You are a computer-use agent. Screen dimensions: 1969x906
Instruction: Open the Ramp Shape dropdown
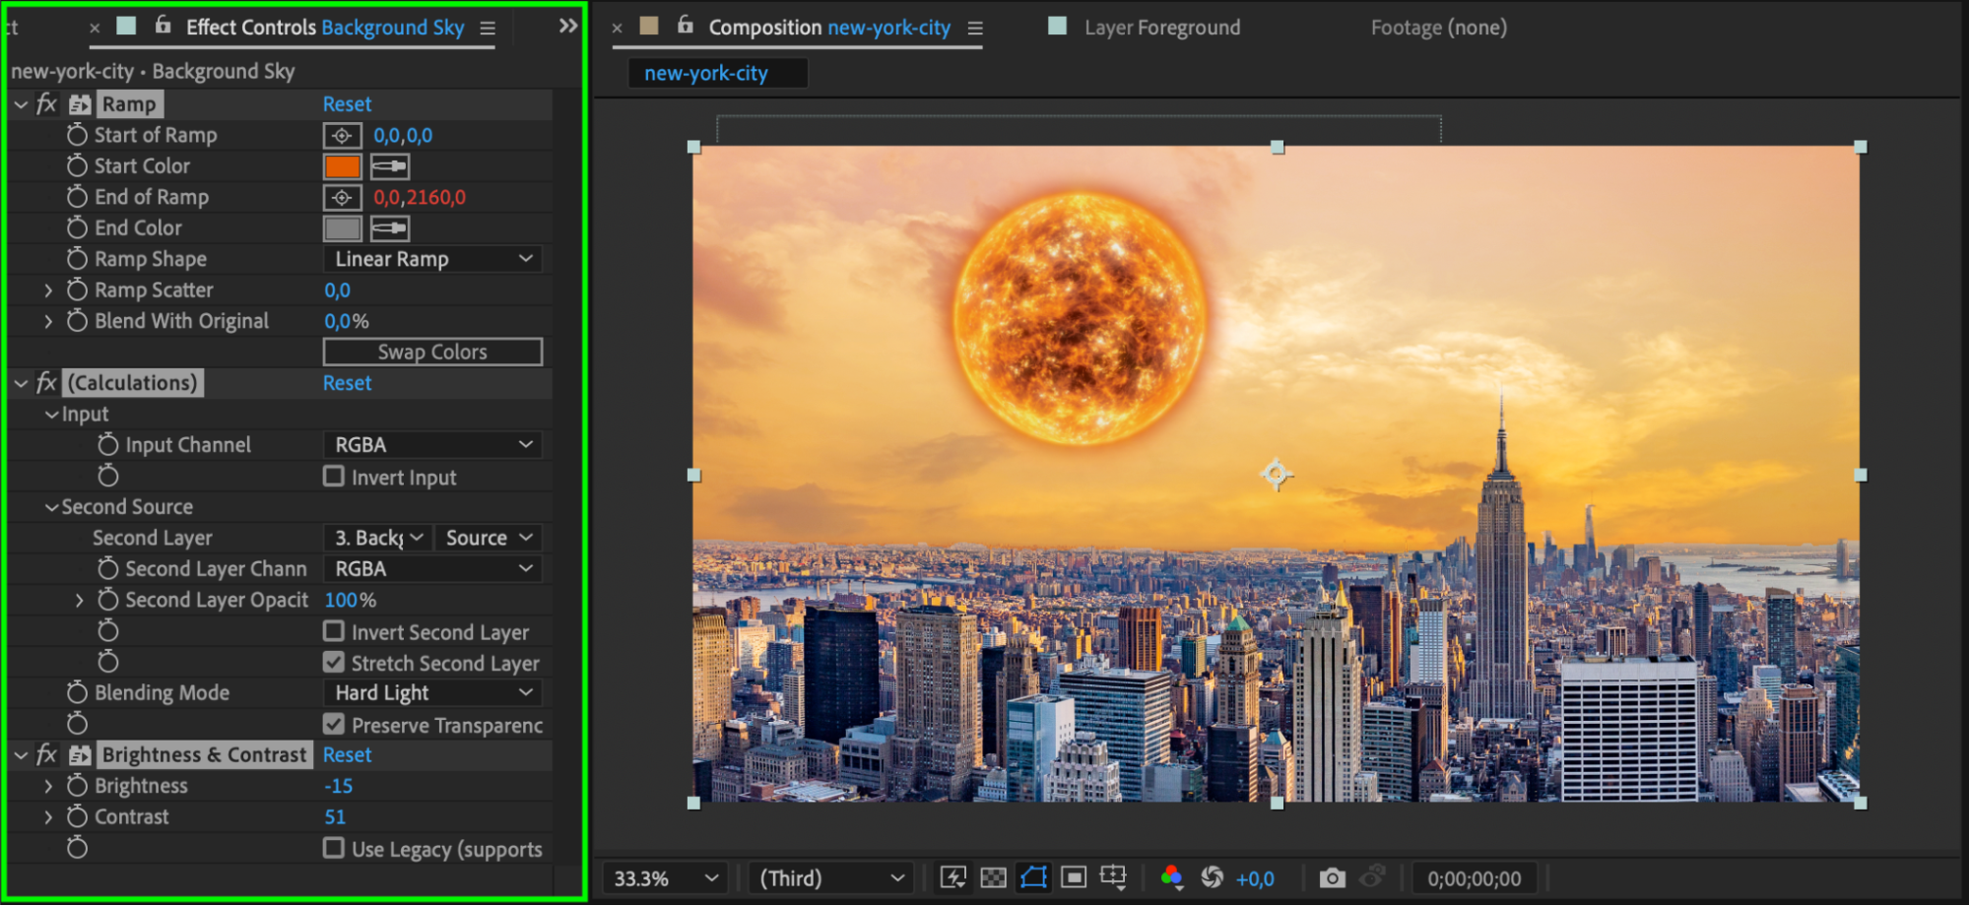click(432, 259)
